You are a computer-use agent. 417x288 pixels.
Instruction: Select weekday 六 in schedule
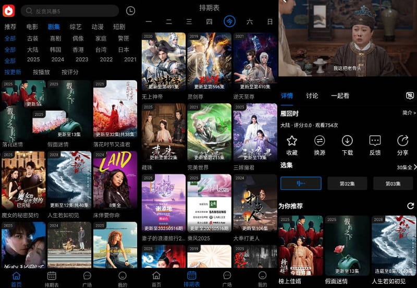pyautogui.click(x=250, y=21)
